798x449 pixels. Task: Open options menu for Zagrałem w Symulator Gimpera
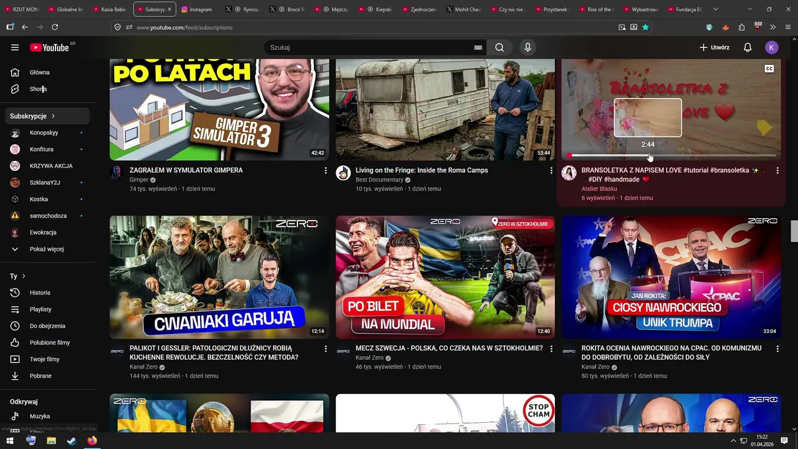click(325, 170)
